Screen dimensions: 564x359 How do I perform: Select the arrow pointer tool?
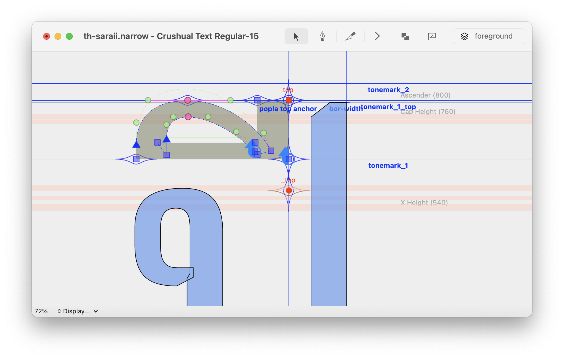tap(296, 36)
